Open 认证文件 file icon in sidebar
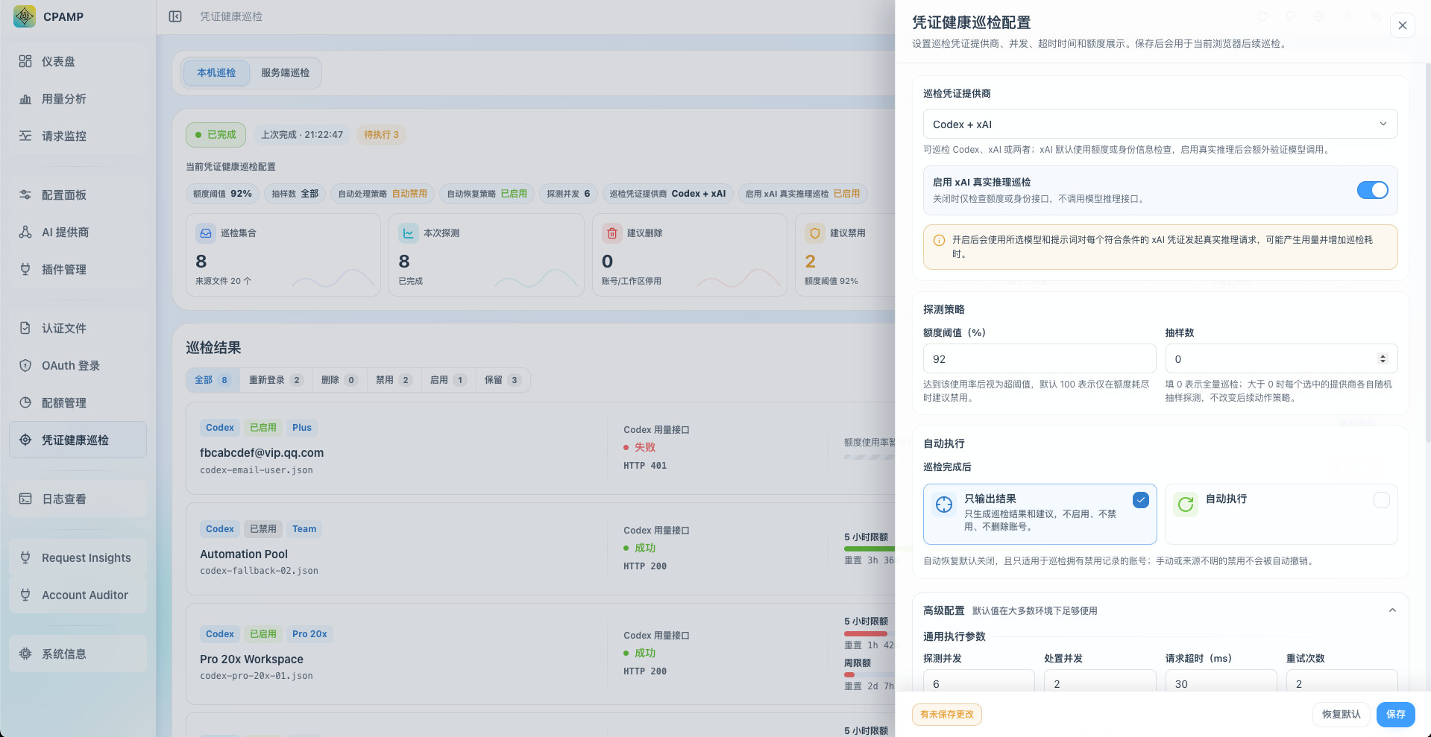 25,328
